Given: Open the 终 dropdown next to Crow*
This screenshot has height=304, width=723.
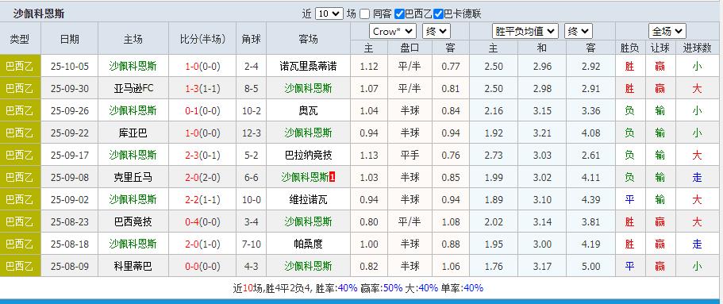Looking at the screenshot, I should tap(436, 32).
